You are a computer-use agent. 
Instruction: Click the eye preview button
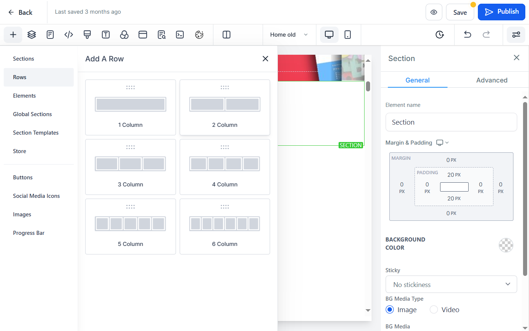click(x=434, y=12)
